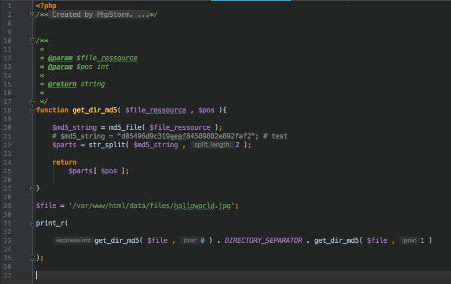Collapse the print_r call at line 31
This screenshot has height=284, width=451.
(32, 223)
